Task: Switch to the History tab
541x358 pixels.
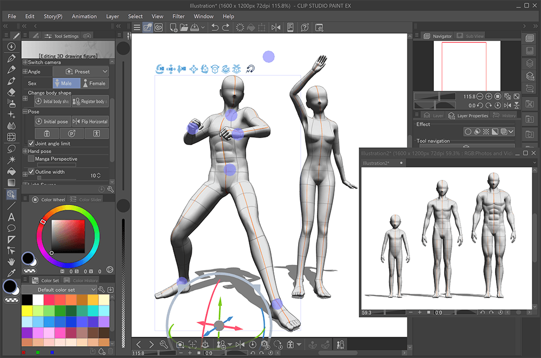Action: pos(504,115)
